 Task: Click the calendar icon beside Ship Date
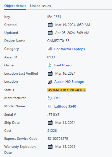50,123
